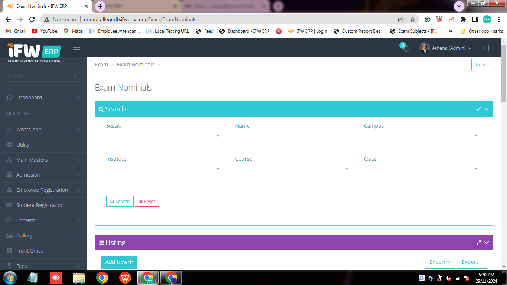Open the Institute dropdown
Screen dimensions: 507x285
coord(165,169)
